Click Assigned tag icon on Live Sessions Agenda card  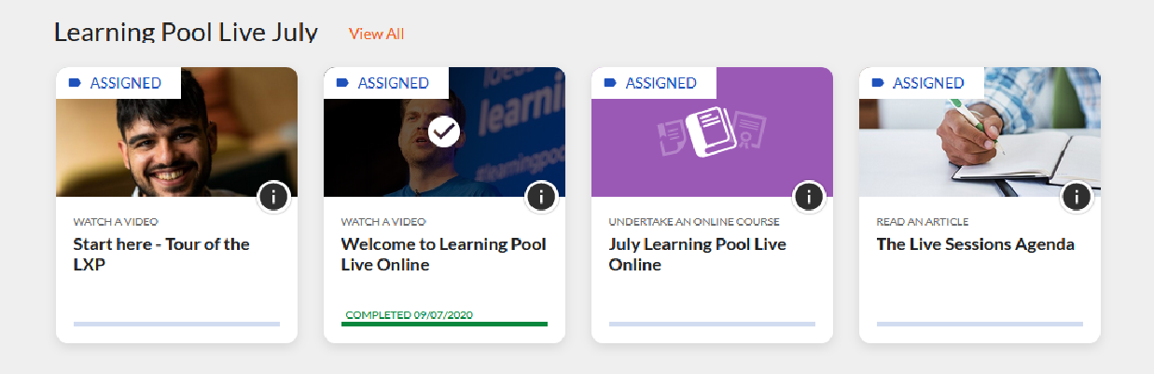pos(877,83)
